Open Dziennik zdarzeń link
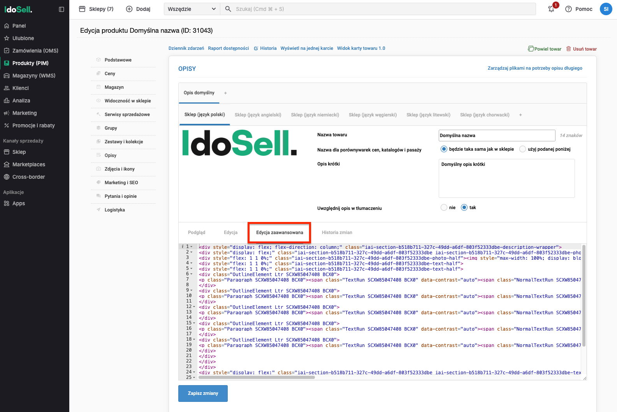This screenshot has height=412, width=617. point(186,48)
